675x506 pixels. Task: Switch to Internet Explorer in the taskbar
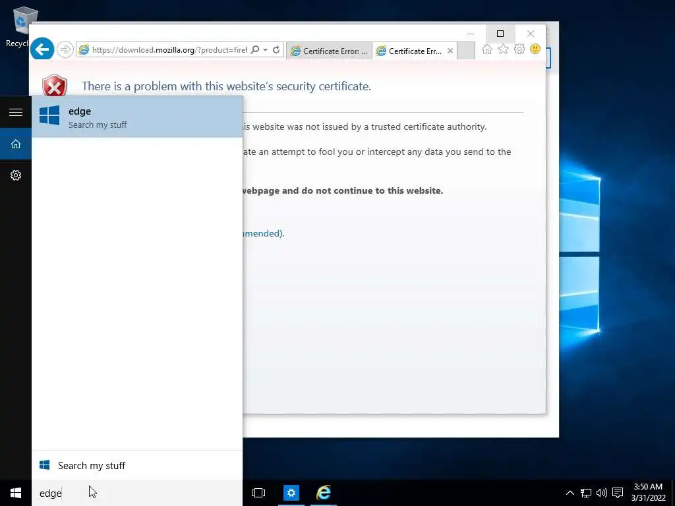[323, 493]
